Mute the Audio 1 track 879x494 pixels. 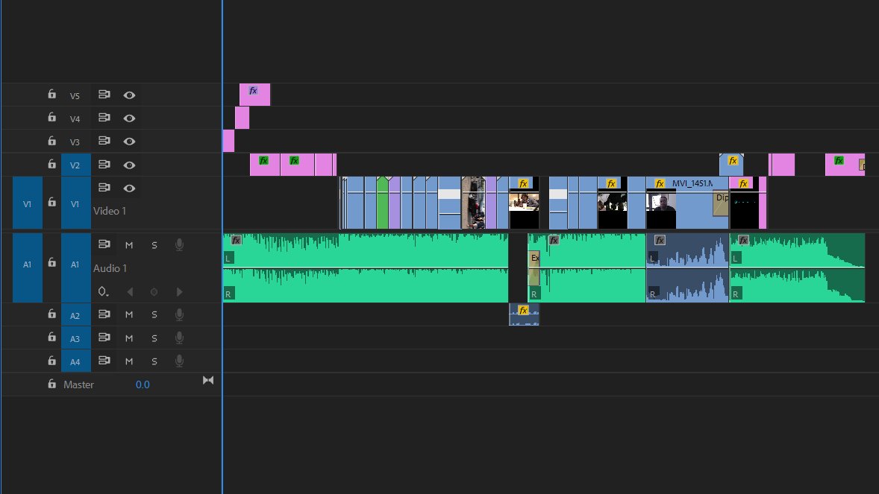pyautogui.click(x=129, y=245)
